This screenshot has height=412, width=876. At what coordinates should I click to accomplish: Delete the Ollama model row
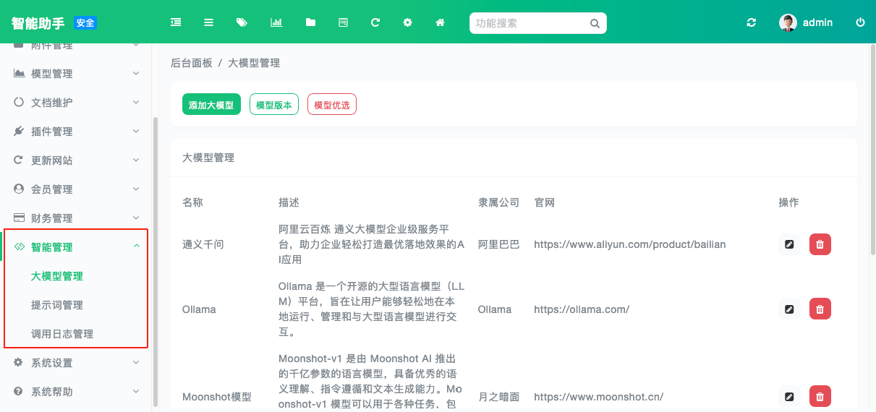[820, 309]
